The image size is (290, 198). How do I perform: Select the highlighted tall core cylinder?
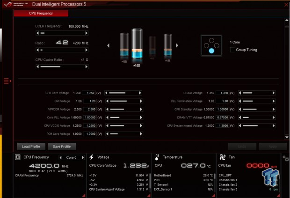137,44
